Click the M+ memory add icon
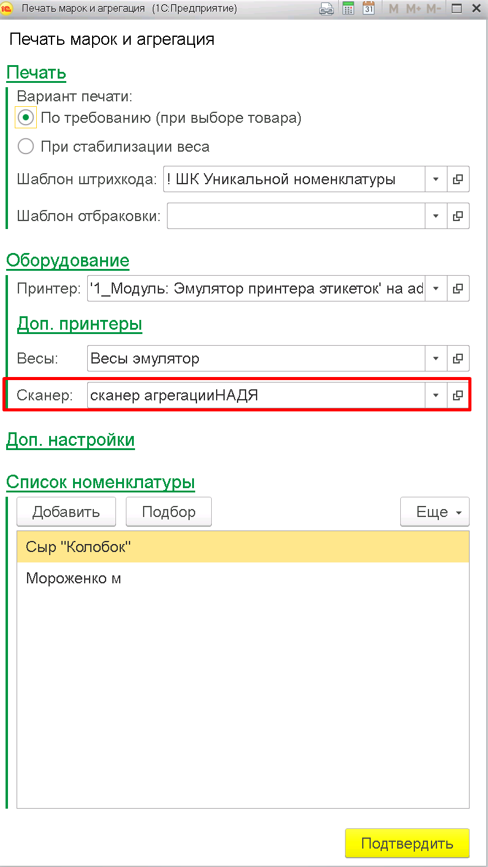The width and height of the screenshot is (488, 867). pos(413,9)
